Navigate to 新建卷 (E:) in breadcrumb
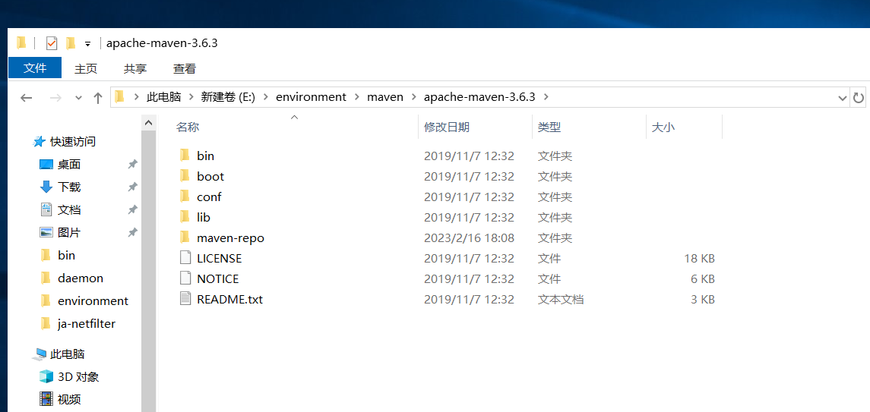Image resolution: width=870 pixels, height=412 pixels. 227,97
